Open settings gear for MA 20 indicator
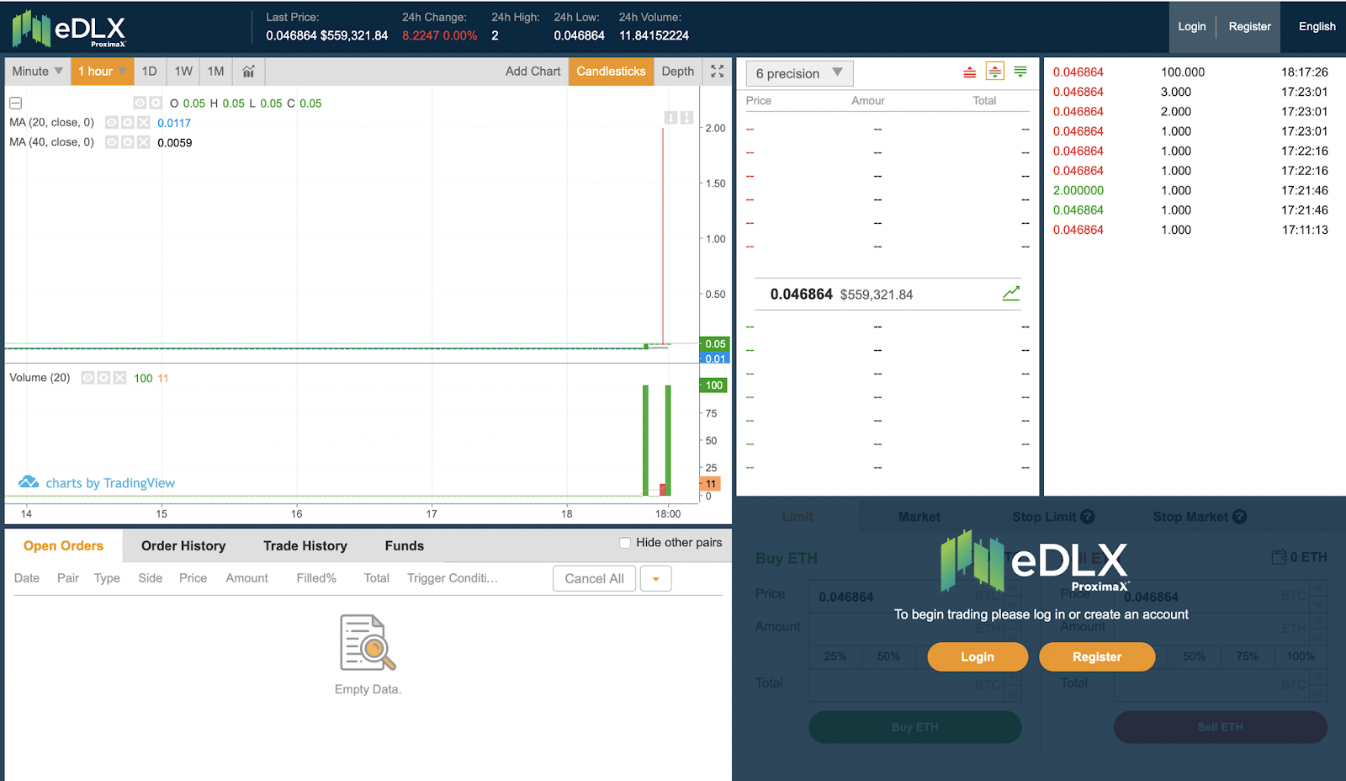1346x781 pixels. point(128,123)
